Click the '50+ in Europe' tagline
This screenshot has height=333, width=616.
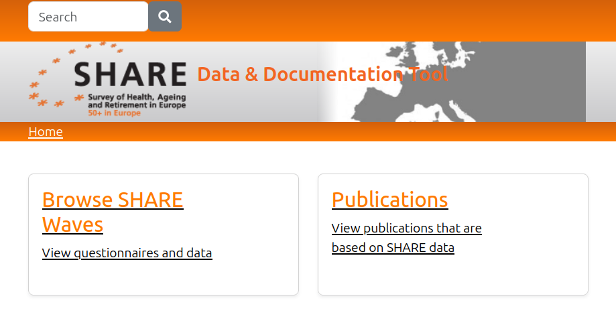tap(114, 114)
